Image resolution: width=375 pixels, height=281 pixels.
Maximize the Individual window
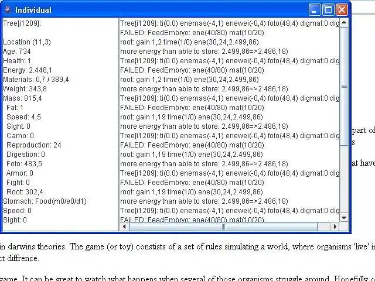328,10
